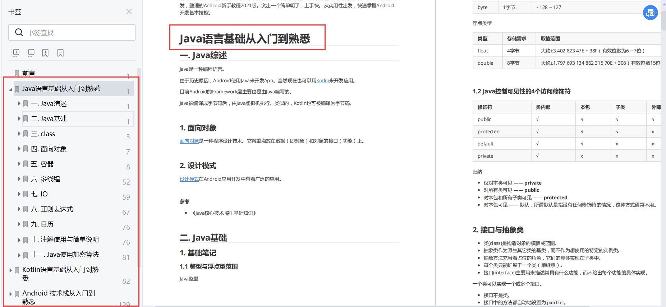The image size is (666, 307).
Task: Click the 1.2 Java控制可见性 heading
Action: (x=522, y=91)
